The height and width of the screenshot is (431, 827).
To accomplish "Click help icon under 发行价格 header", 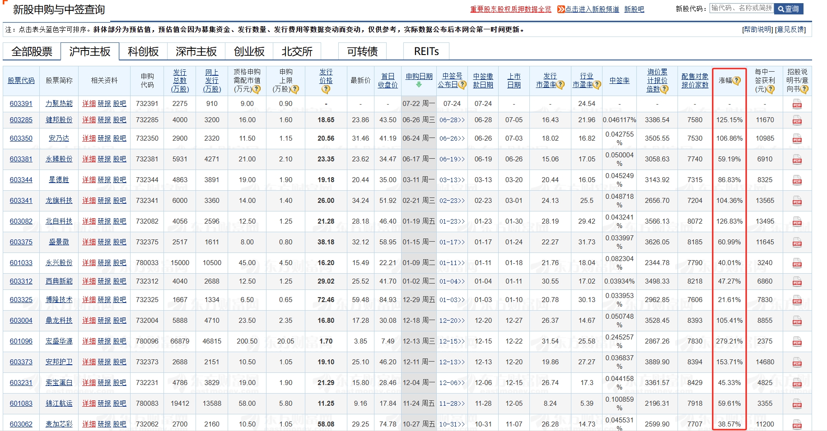I will tap(326, 89).
